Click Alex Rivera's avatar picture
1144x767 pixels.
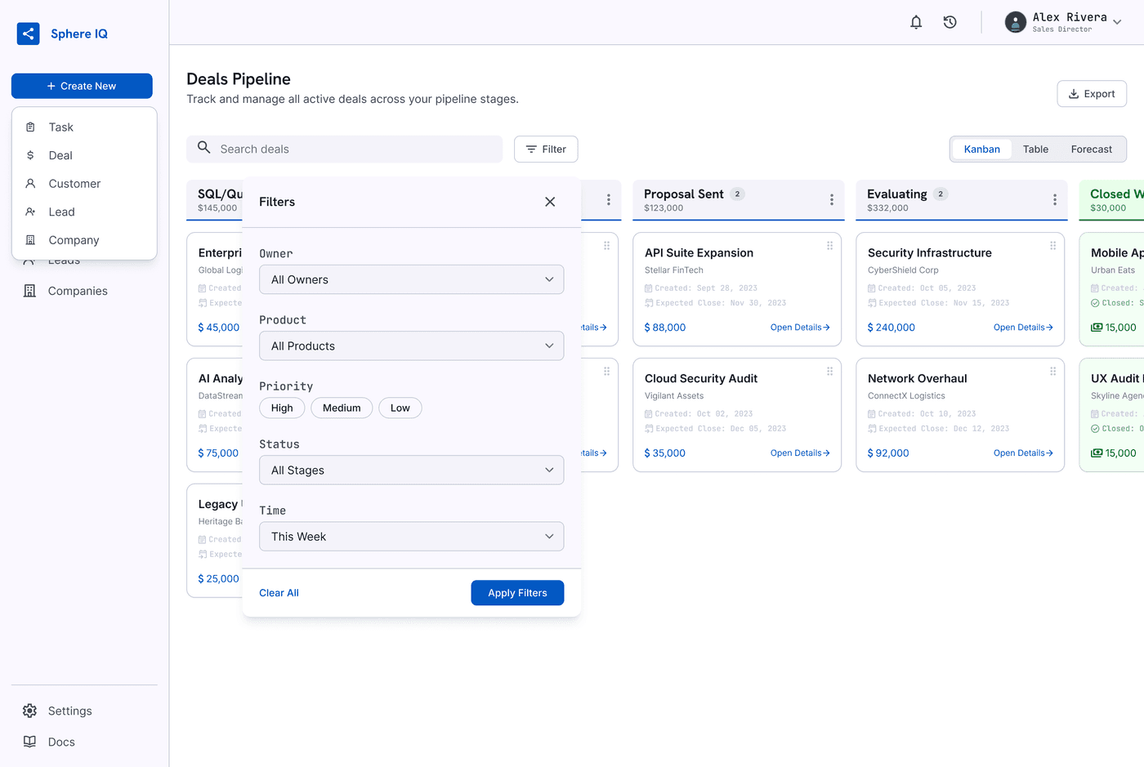pos(1016,22)
